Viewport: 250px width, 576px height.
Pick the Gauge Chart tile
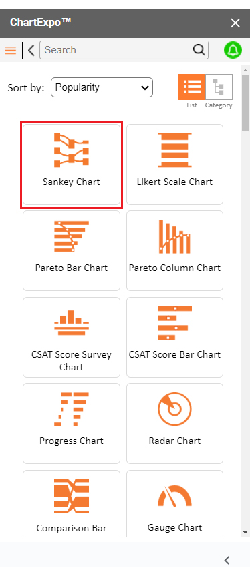coord(174,504)
